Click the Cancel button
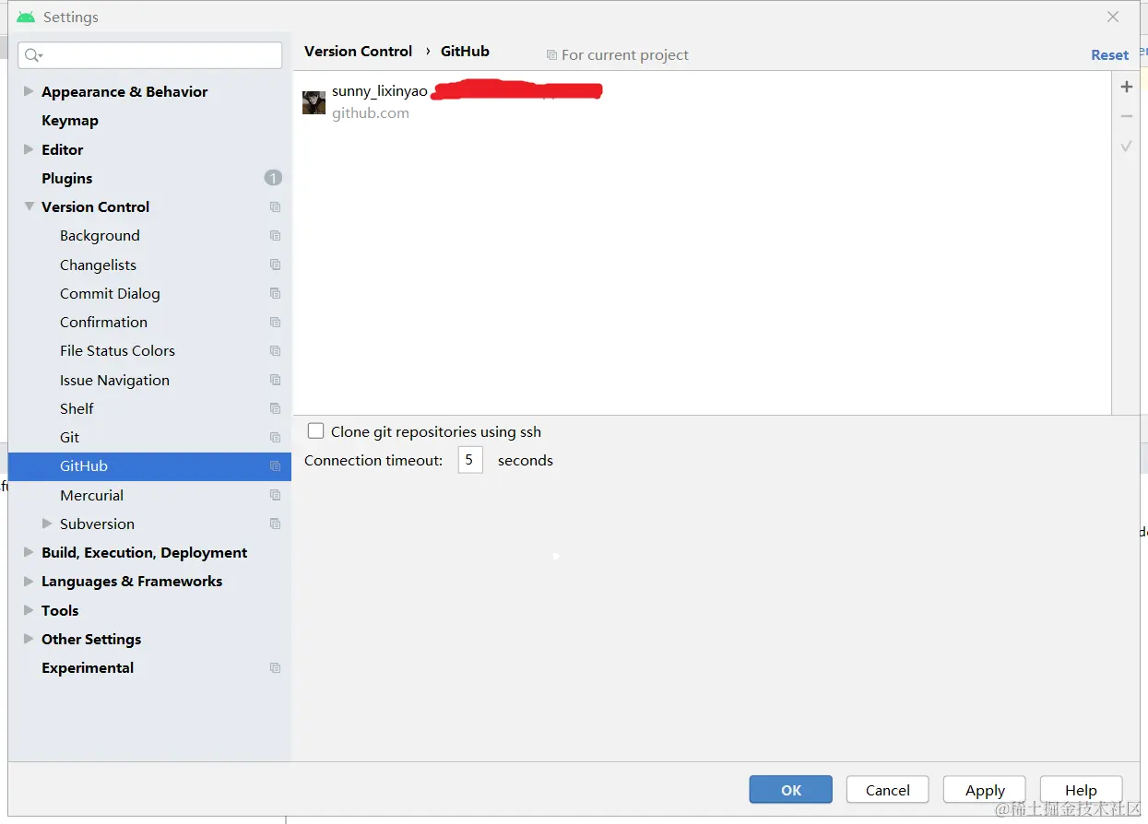 (888, 790)
